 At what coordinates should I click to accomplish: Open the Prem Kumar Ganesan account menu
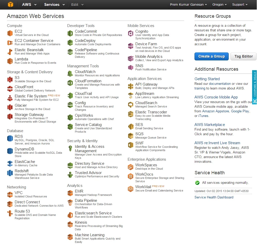tap(188, 5)
